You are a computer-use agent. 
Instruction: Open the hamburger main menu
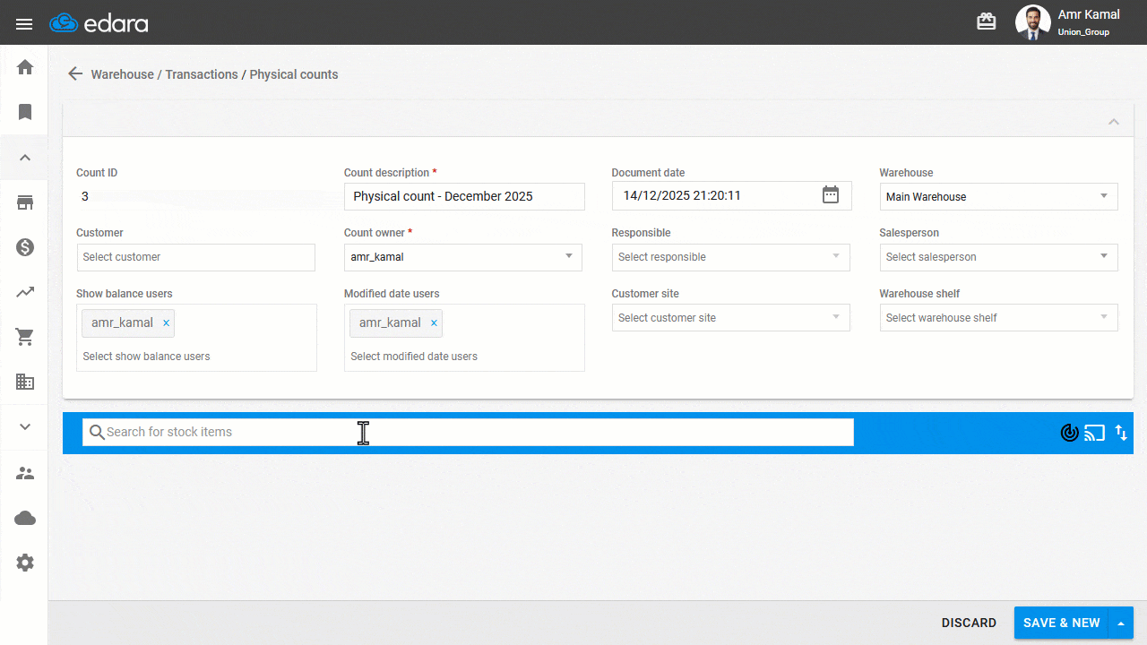click(x=24, y=23)
